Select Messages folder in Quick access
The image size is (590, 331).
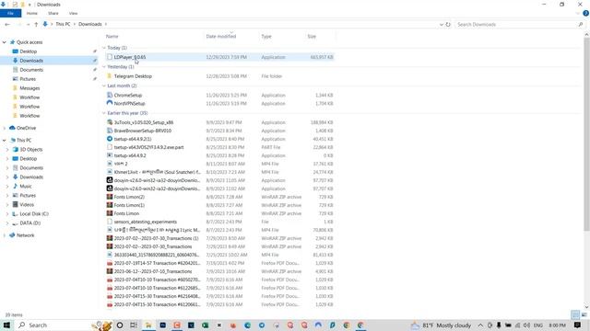(29, 88)
